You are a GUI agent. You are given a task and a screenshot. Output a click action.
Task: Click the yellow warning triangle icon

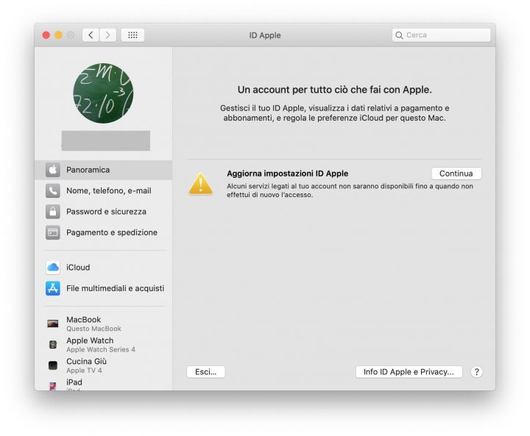coord(201,184)
